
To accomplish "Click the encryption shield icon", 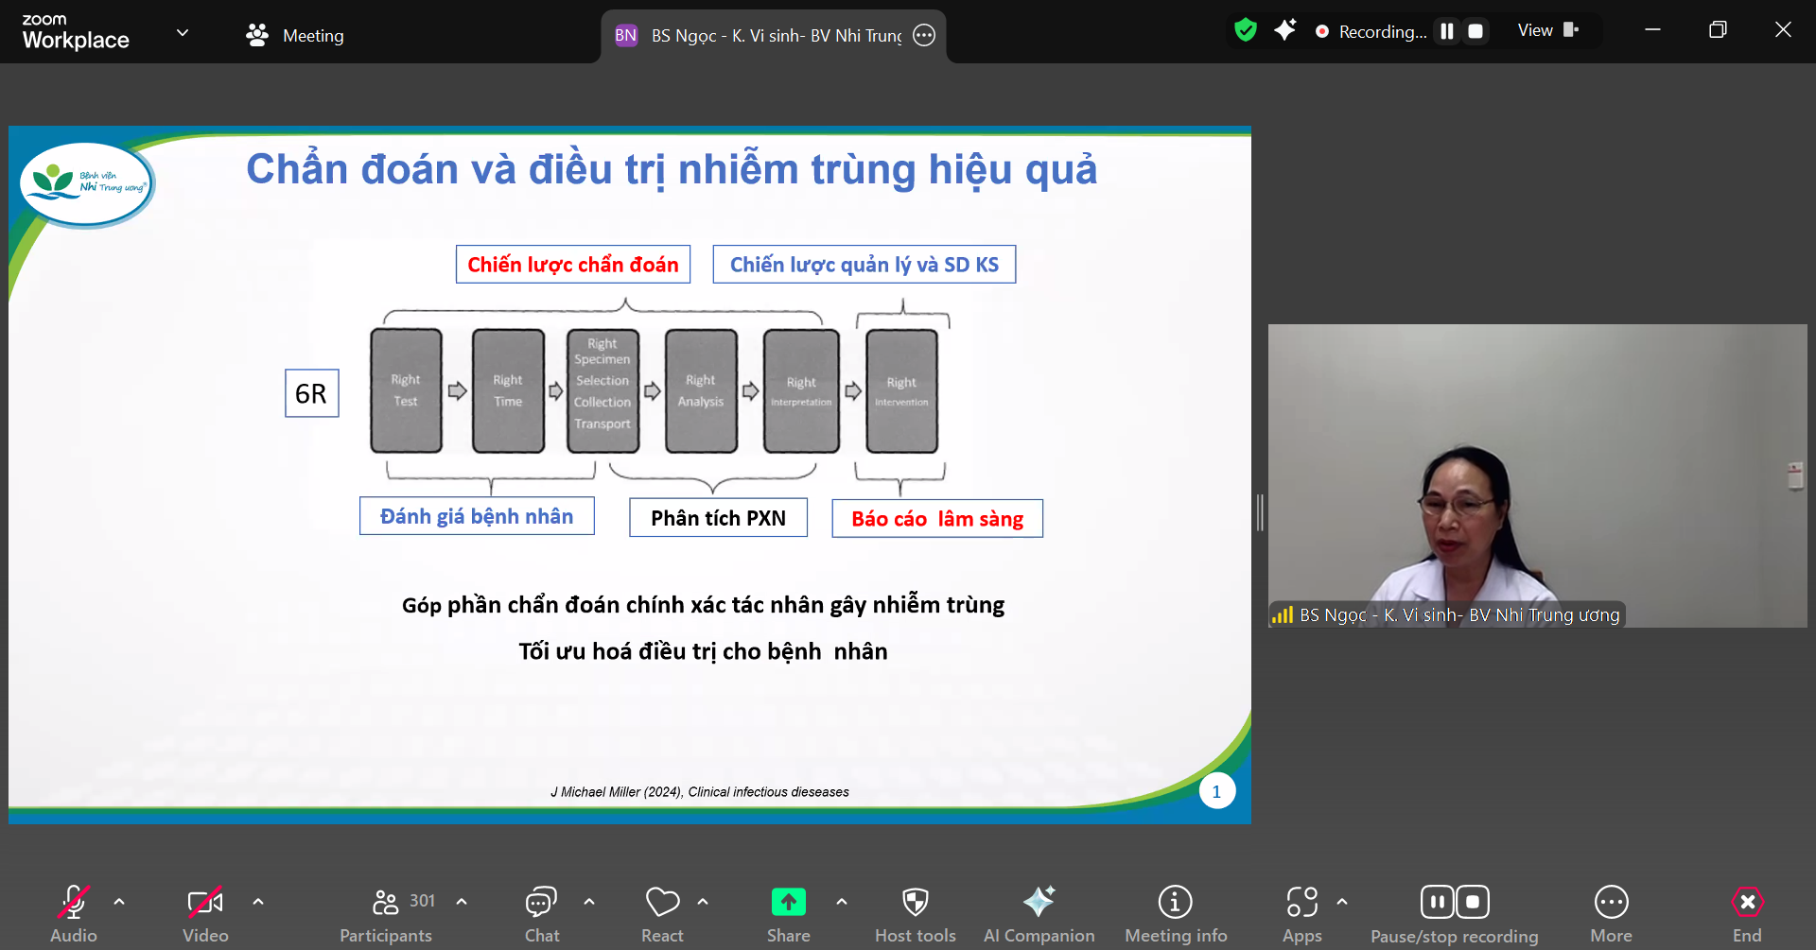I will pos(1246,31).
